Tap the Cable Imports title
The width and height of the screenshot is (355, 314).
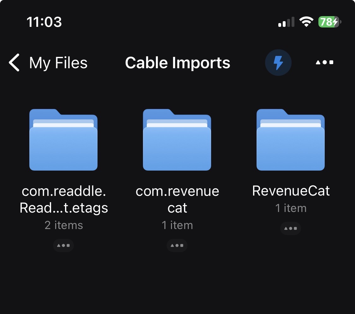[177, 63]
